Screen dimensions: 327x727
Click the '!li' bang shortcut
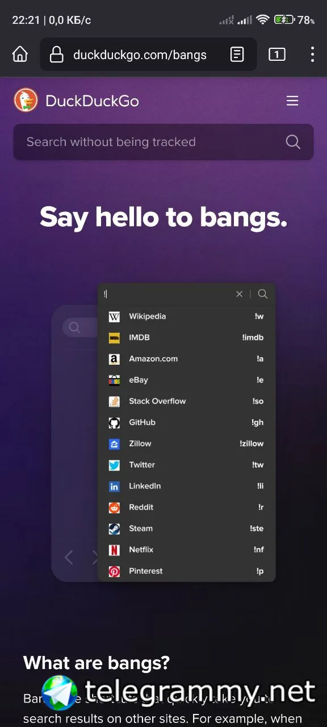261,486
